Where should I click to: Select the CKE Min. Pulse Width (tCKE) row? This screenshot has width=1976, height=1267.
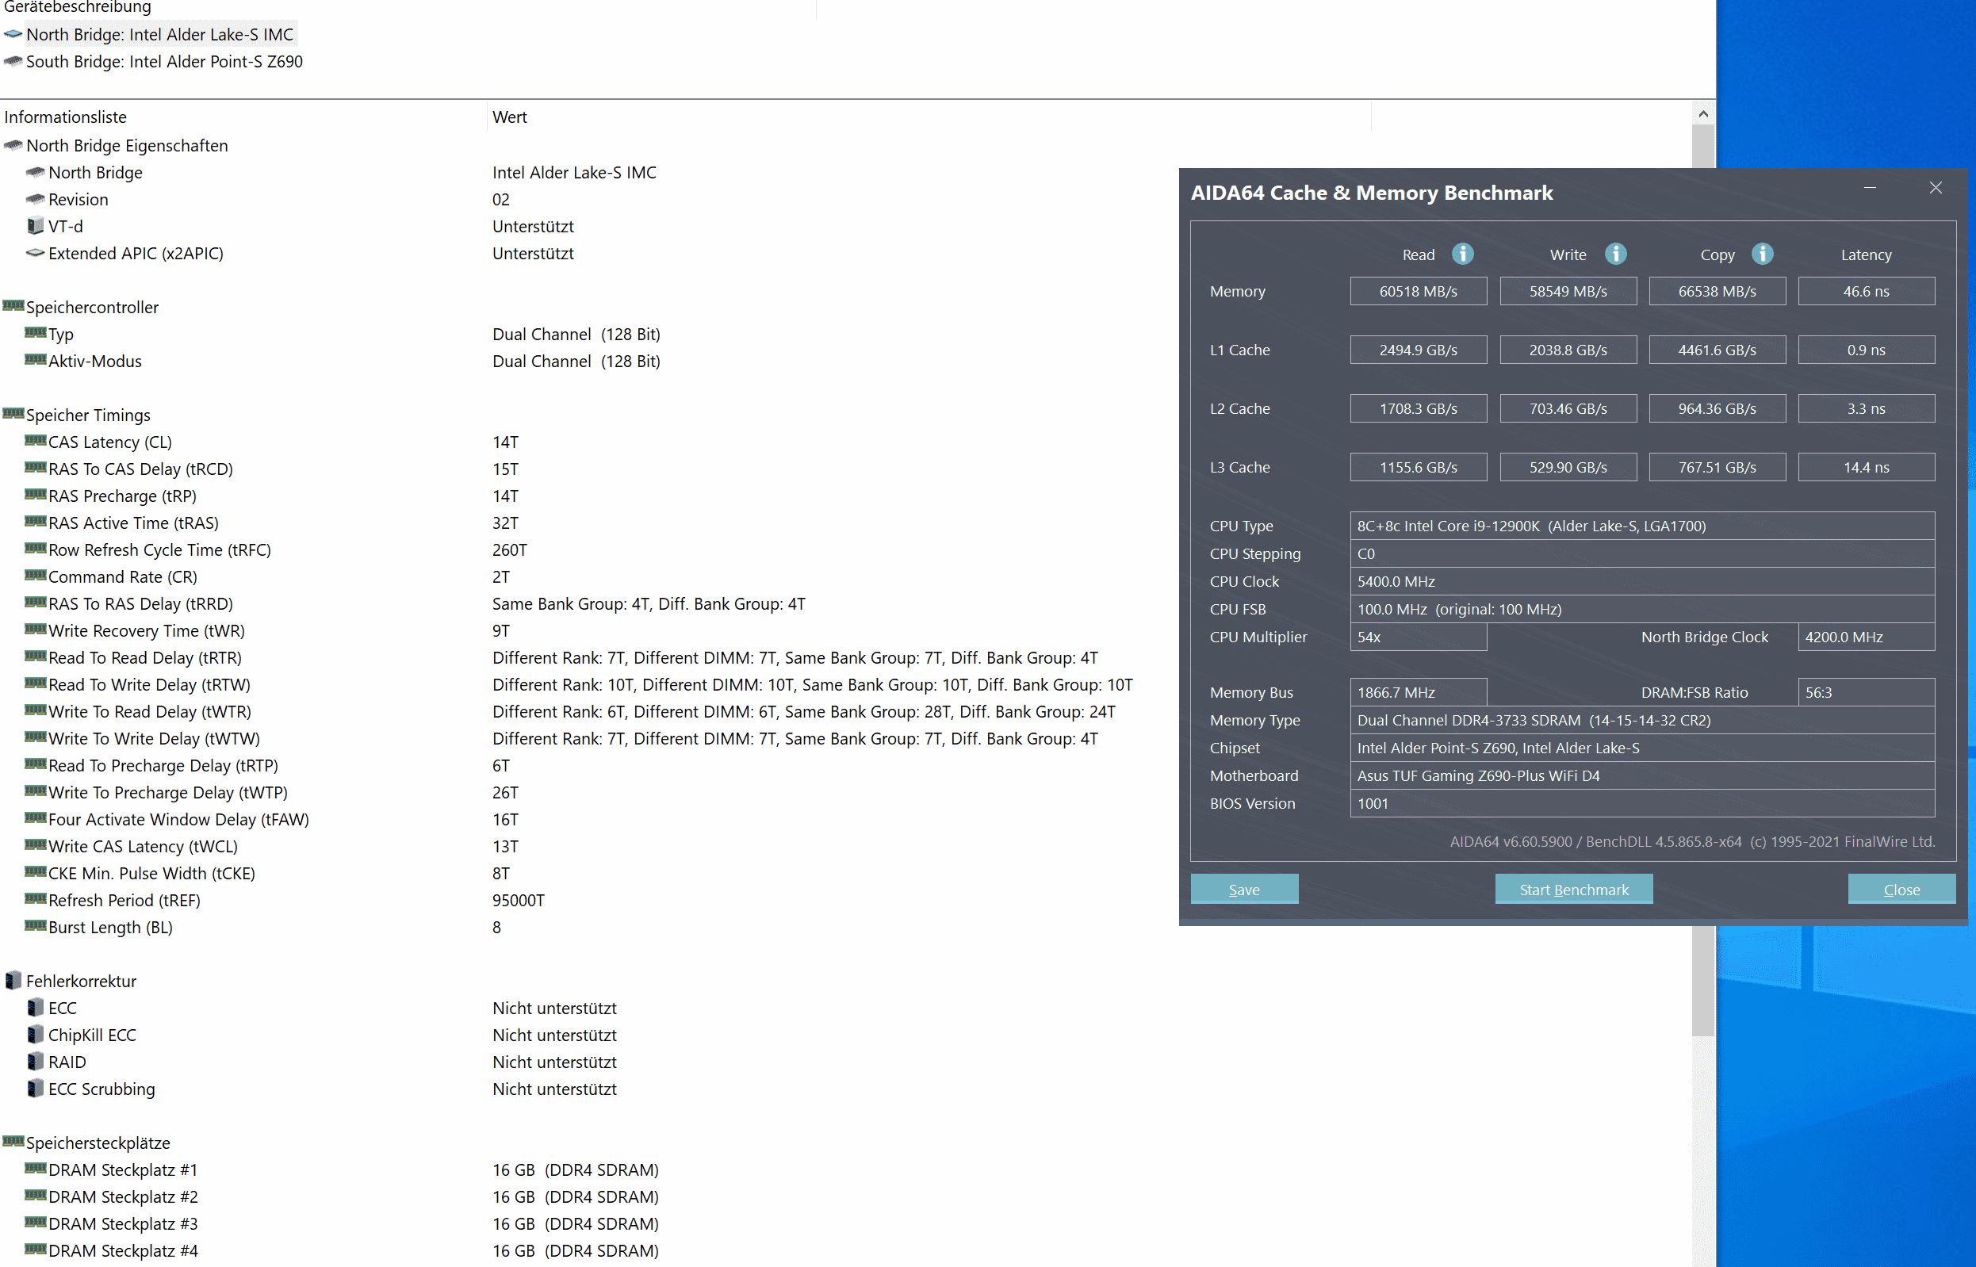[152, 873]
